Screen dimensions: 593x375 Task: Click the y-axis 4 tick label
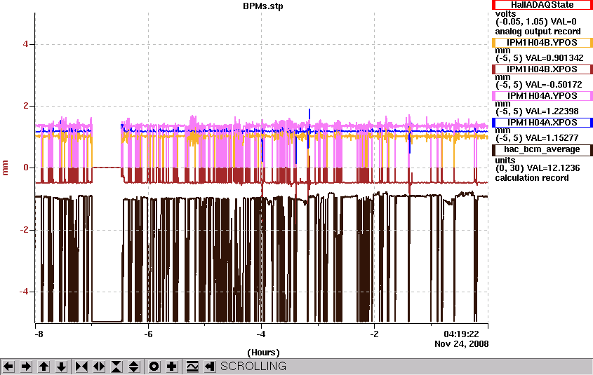coord(25,44)
